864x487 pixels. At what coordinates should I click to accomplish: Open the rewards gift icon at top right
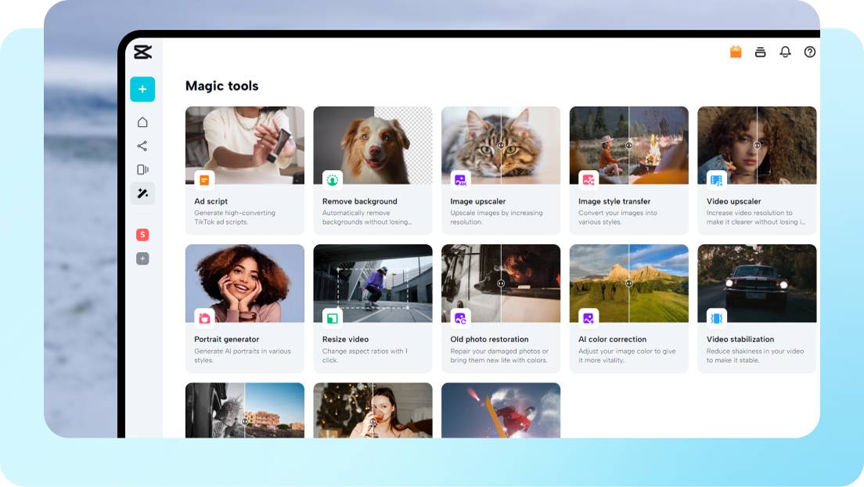point(735,52)
